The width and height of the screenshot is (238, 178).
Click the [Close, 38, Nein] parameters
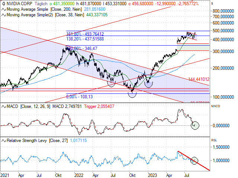coord(70,15)
